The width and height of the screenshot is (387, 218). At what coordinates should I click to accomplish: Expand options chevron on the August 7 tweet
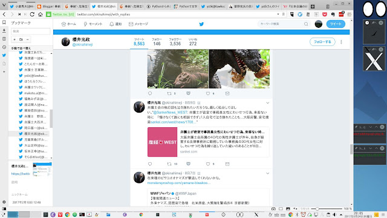[267, 173]
